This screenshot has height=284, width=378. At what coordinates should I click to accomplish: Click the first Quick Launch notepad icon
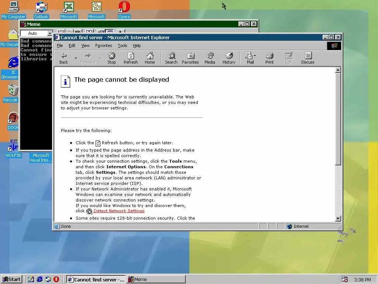[x=31, y=280]
